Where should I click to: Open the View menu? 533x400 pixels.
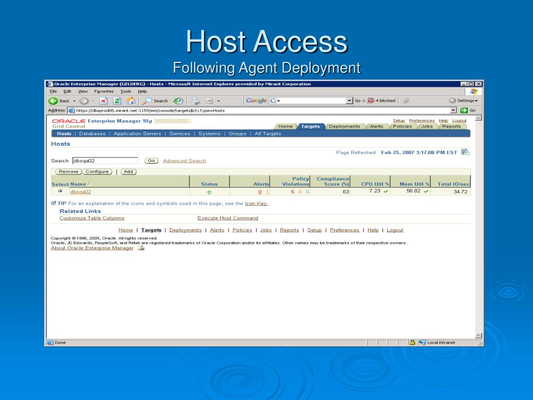(83, 91)
